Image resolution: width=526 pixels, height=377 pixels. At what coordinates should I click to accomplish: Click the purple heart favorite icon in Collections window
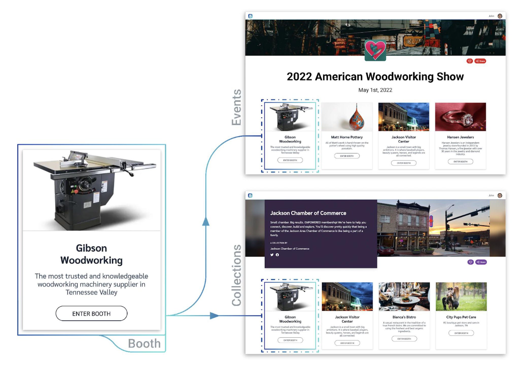(470, 262)
